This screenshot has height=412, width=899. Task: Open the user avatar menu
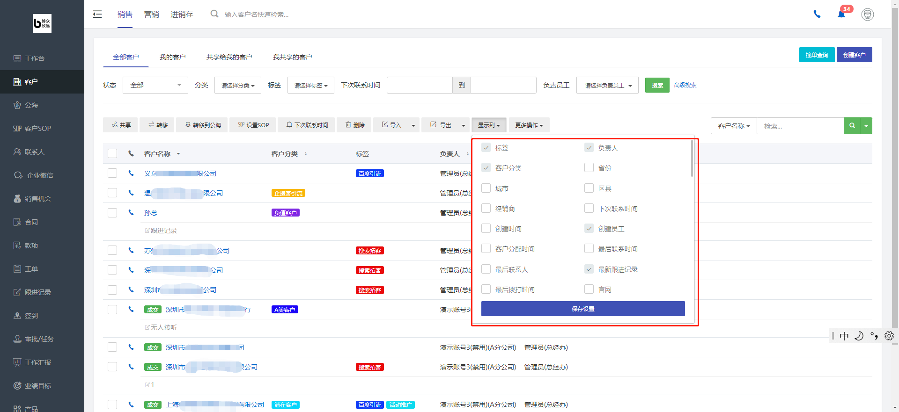click(868, 14)
